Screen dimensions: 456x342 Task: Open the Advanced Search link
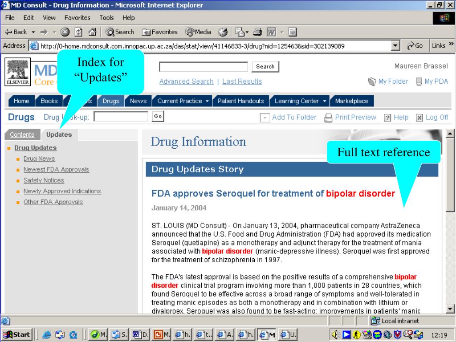[187, 81]
